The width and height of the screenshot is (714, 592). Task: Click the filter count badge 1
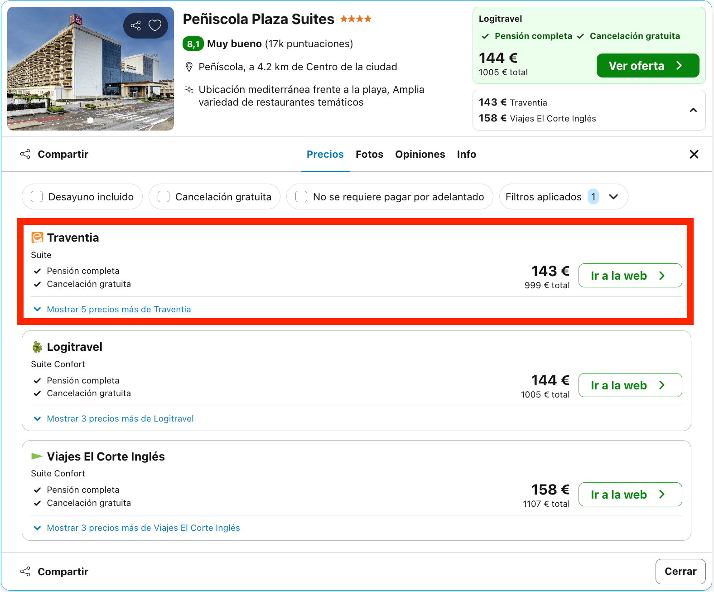pos(593,197)
